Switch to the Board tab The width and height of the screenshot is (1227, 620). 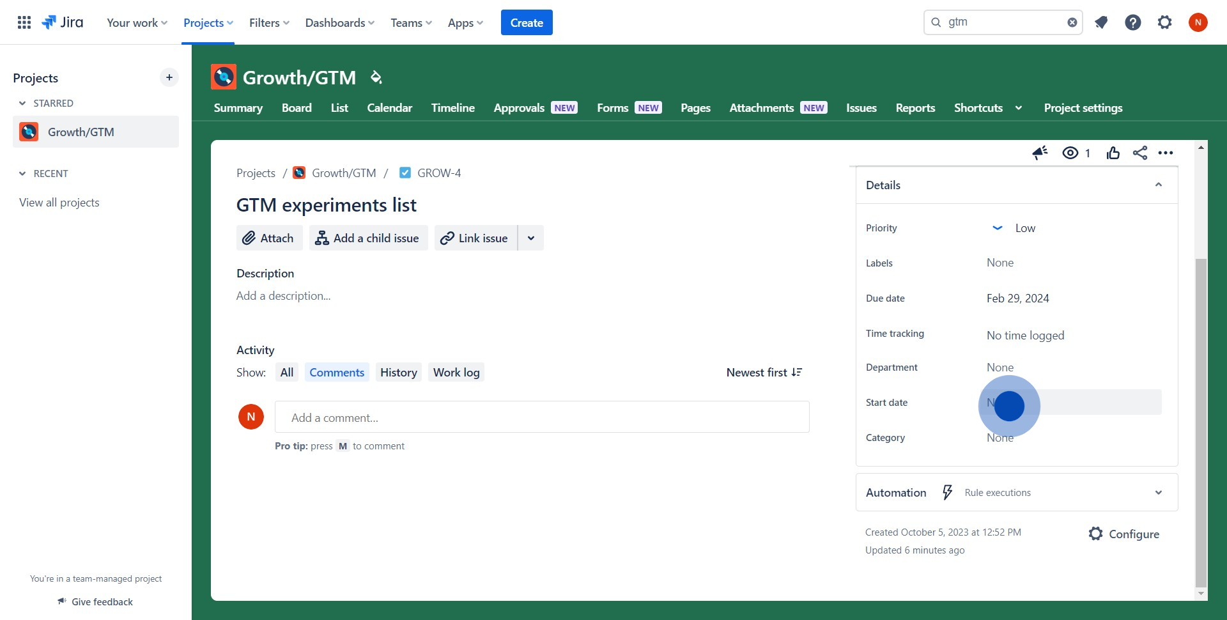(x=297, y=108)
